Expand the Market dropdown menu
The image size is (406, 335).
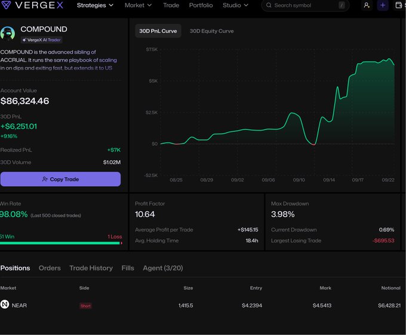coord(138,5)
